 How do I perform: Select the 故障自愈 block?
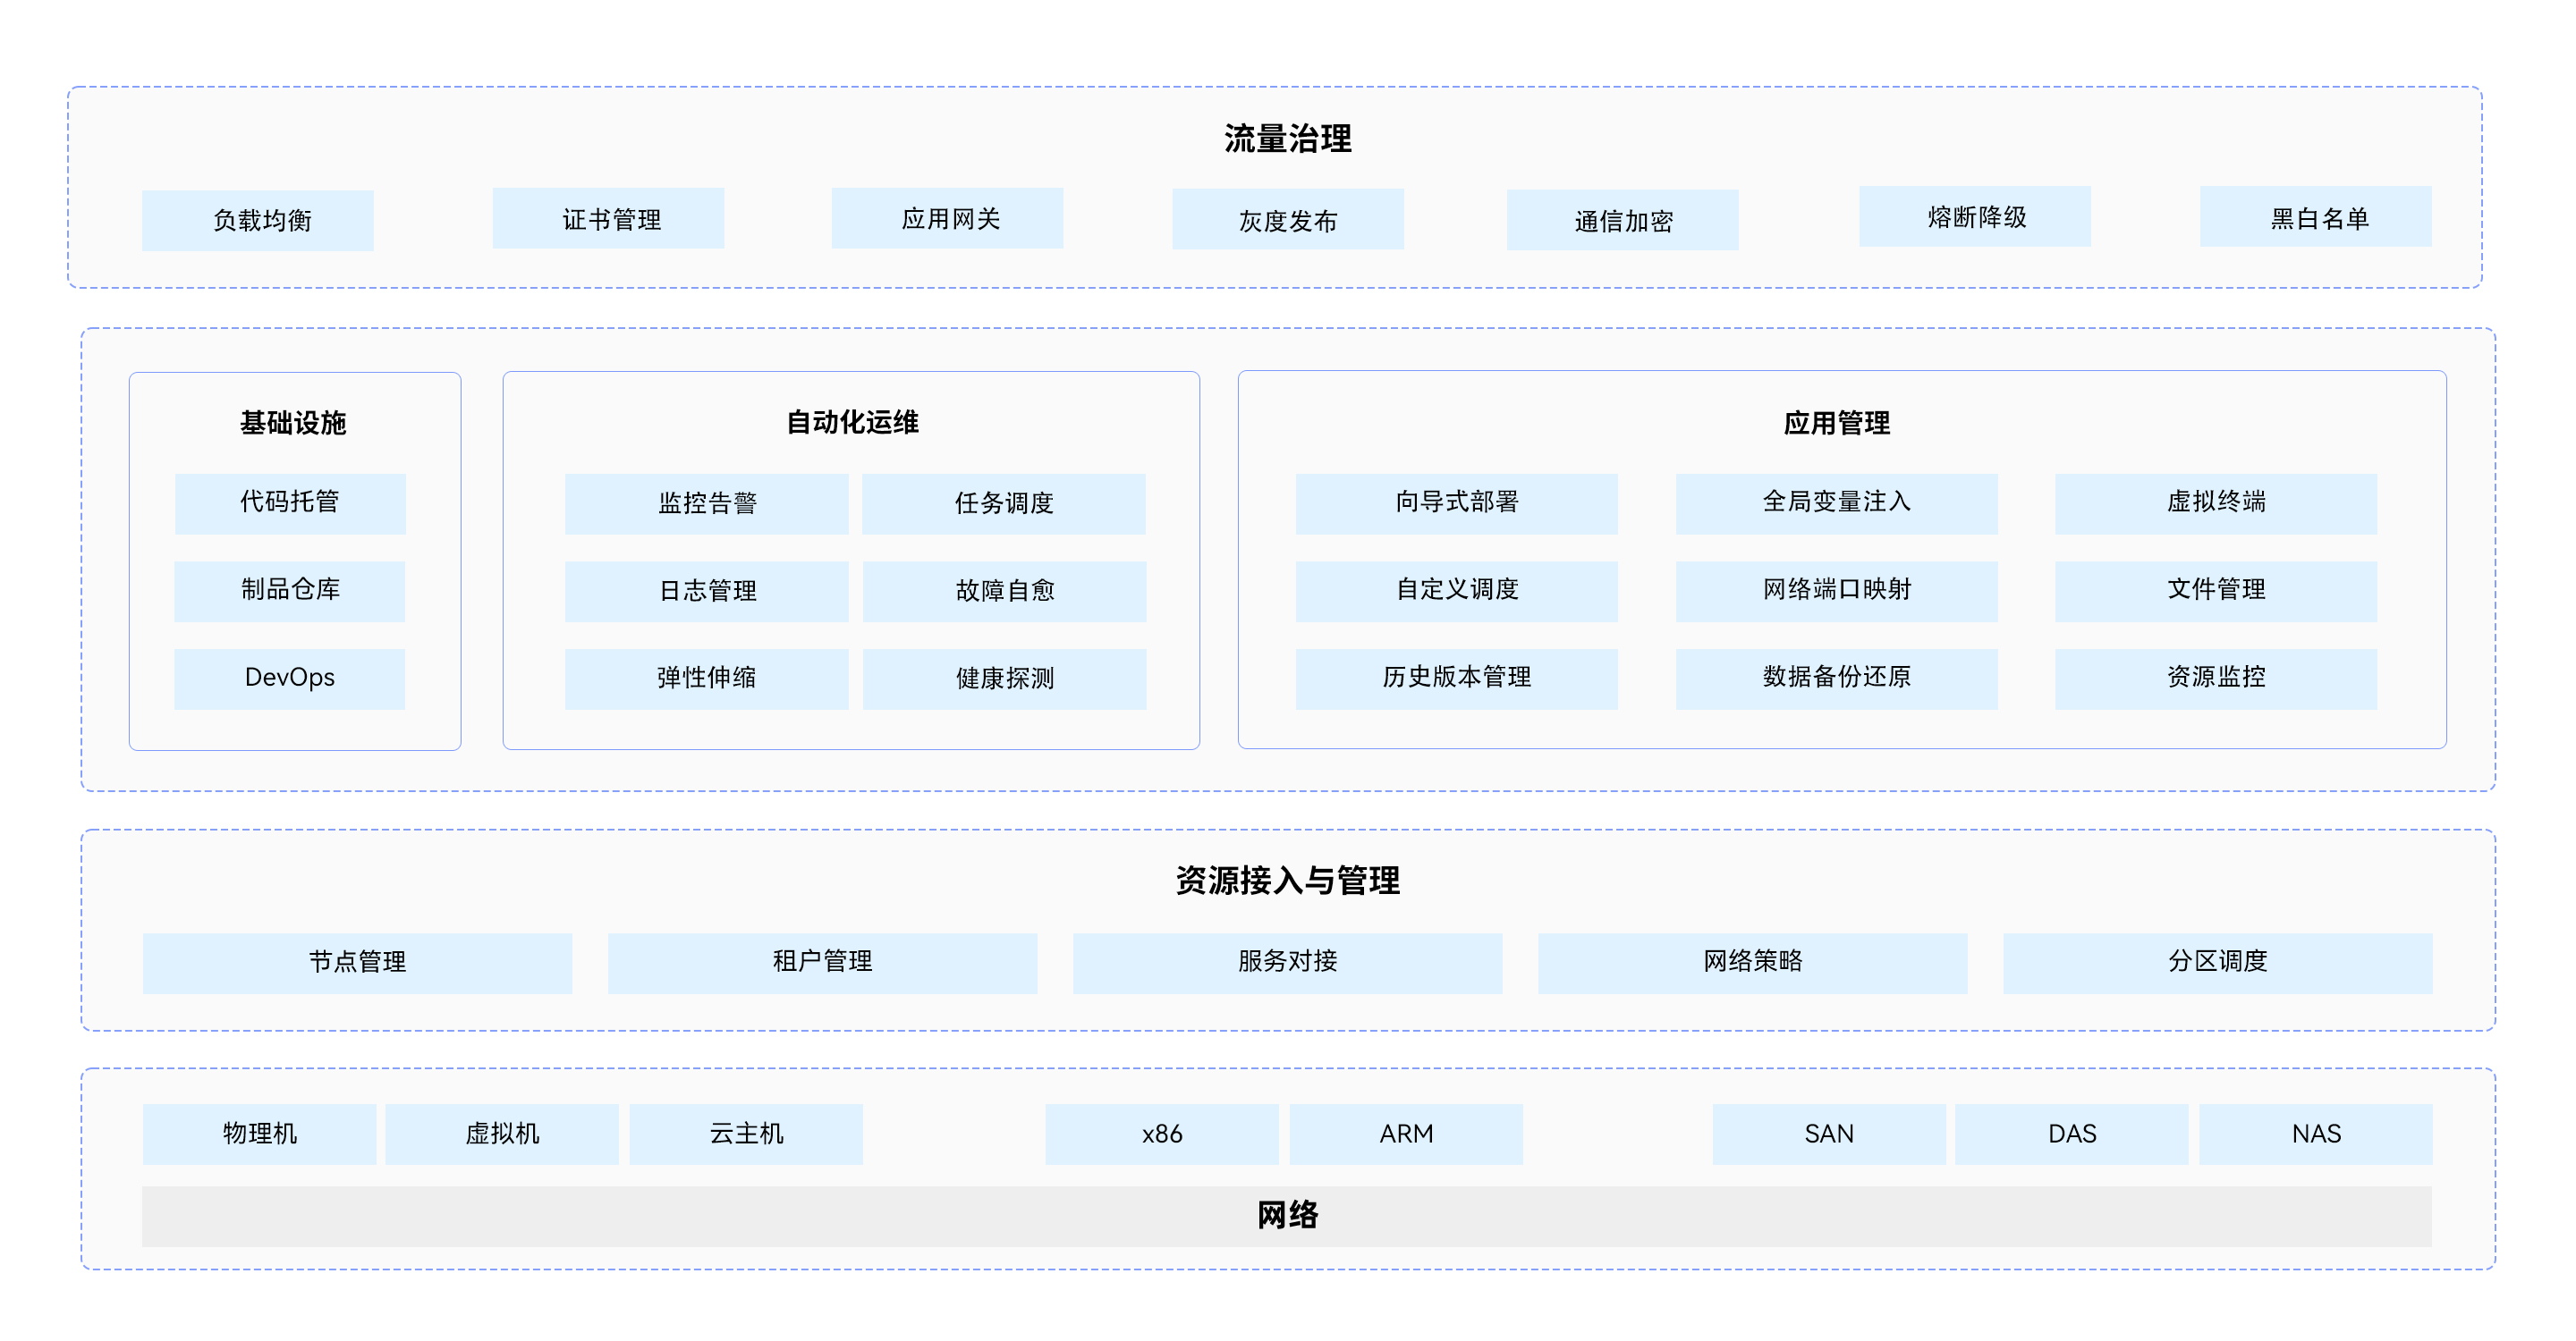(1003, 591)
